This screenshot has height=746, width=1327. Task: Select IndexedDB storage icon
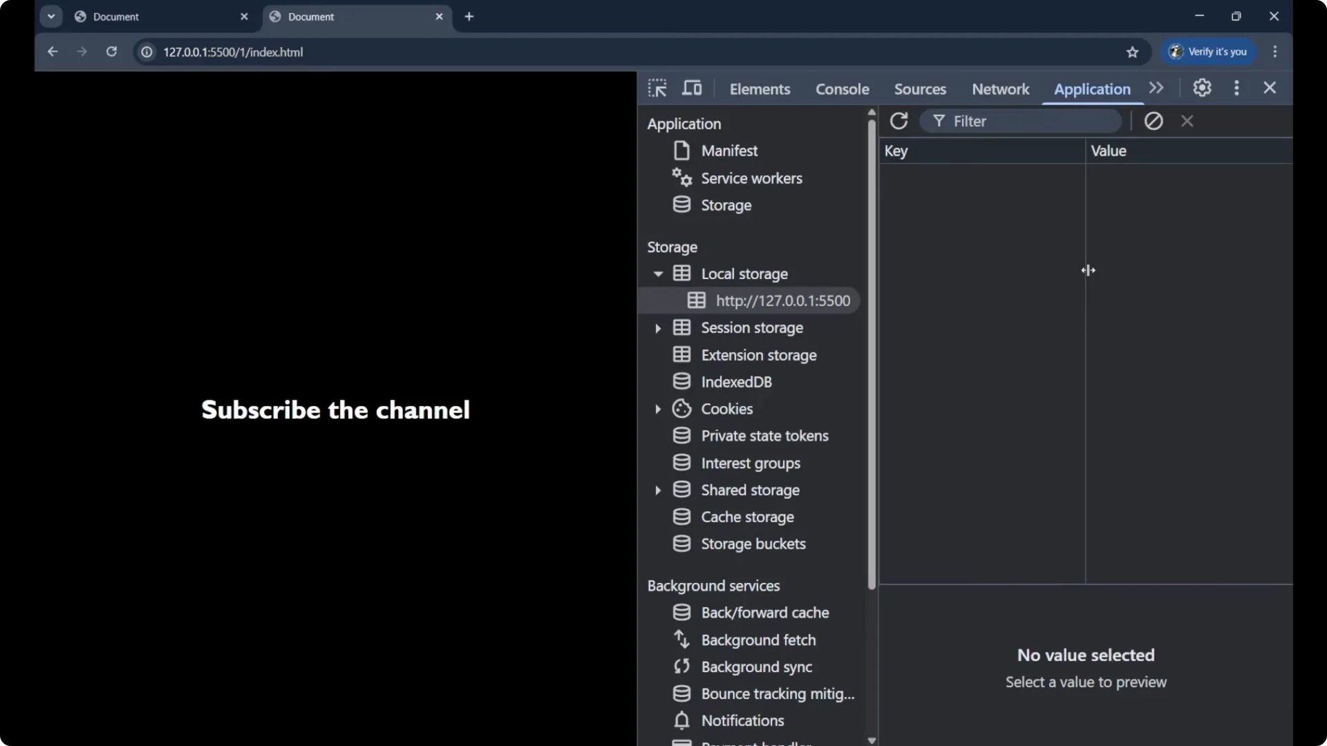click(x=681, y=381)
